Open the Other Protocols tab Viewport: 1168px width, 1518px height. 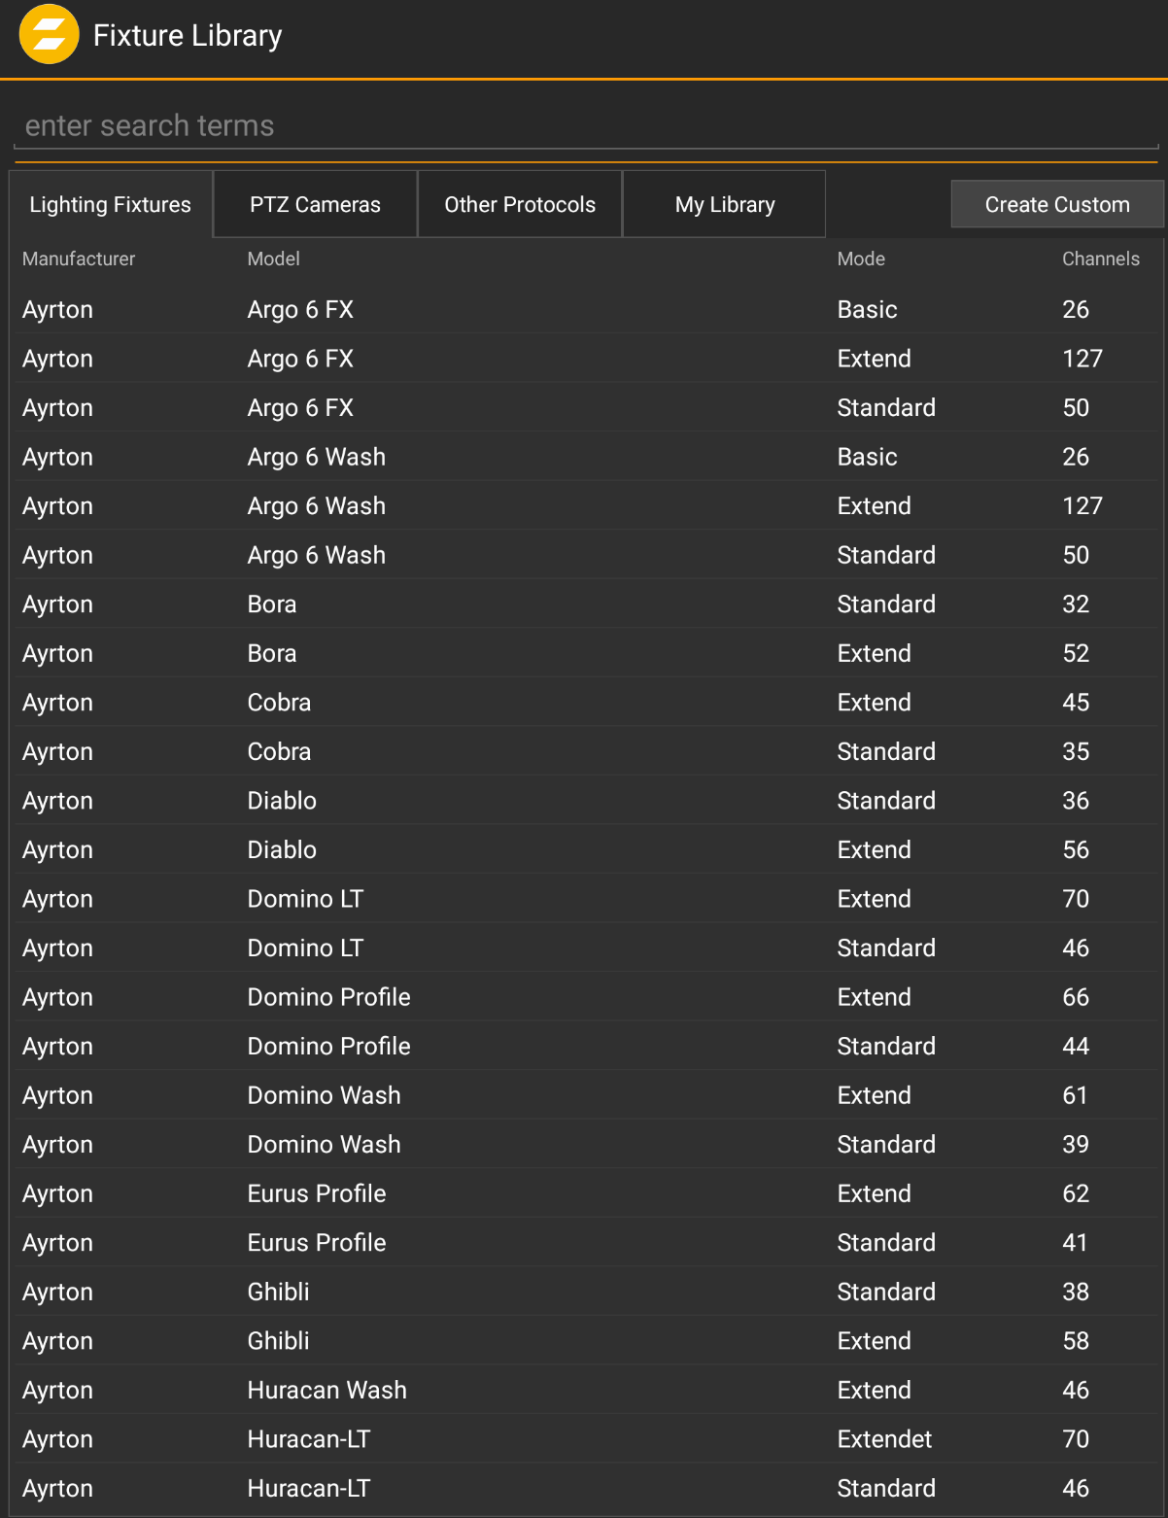pyautogui.click(x=519, y=204)
